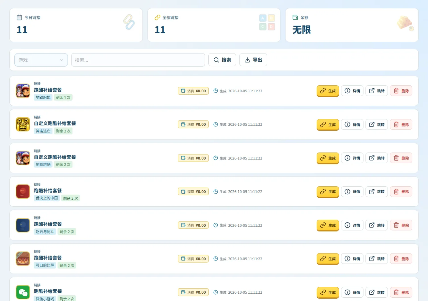Viewport: 428px width, 301px height.
Task: Open 详情 for the 微信小游戏 row
Action: tap(352, 292)
